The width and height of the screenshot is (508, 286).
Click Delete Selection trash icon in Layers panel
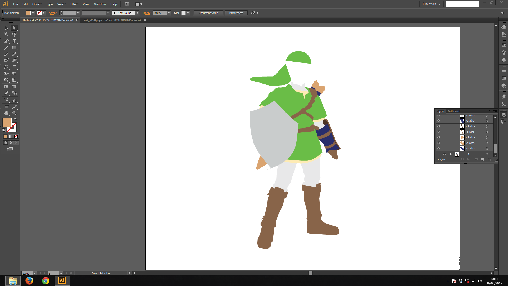489,160
